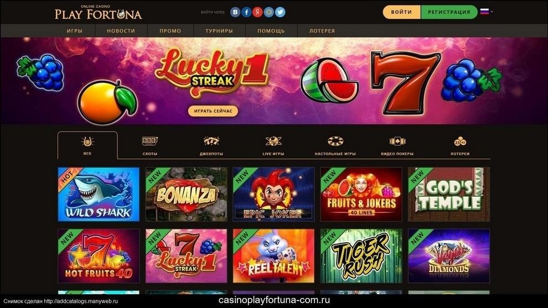Open the Промо menu item
Screen dimensions: 548x308
coord(170,31)
